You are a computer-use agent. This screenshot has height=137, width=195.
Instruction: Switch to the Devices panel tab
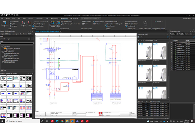click(28, 34)
